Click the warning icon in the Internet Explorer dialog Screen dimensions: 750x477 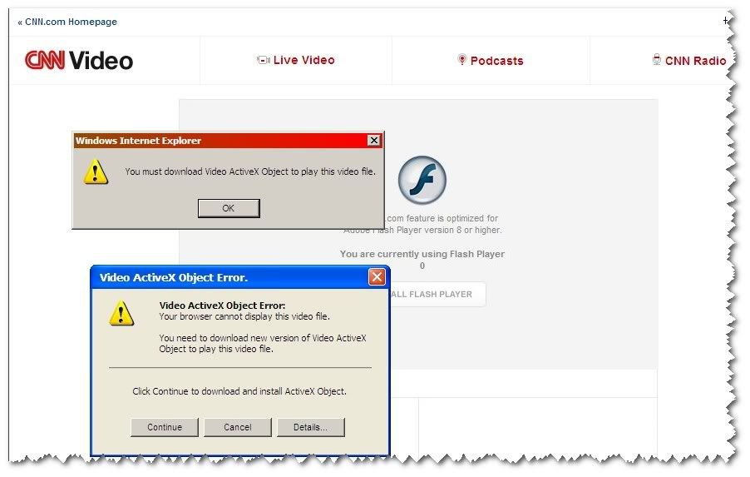(96, 171)
